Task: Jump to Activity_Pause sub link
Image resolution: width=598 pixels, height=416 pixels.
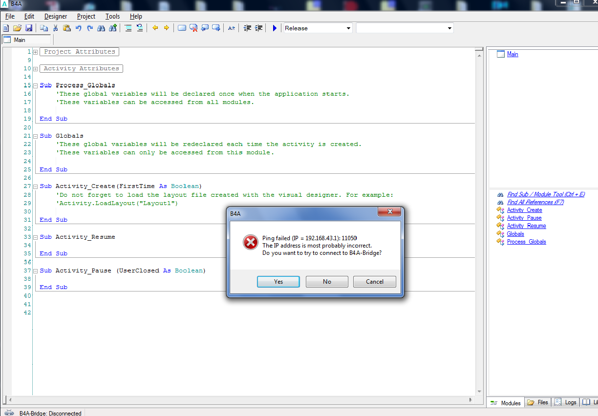Action: (x=524, y=218)
